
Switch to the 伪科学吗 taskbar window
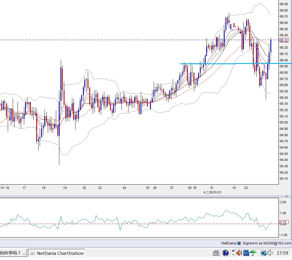[13, 253]
